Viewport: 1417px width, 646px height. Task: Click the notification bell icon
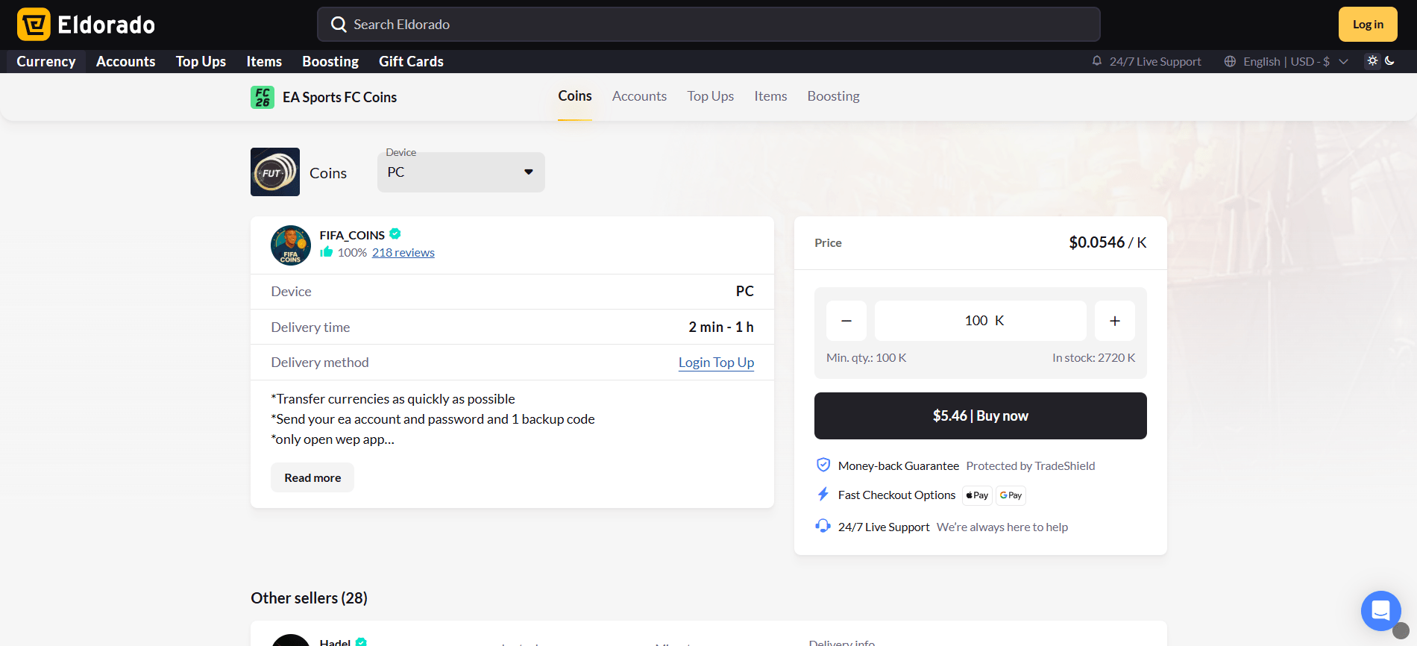click(x=1096, y=61)
